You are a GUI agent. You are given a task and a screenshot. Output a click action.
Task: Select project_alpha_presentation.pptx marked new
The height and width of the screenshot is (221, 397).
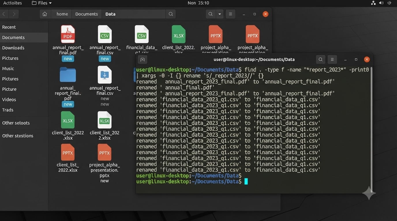(x=104, y=153)
